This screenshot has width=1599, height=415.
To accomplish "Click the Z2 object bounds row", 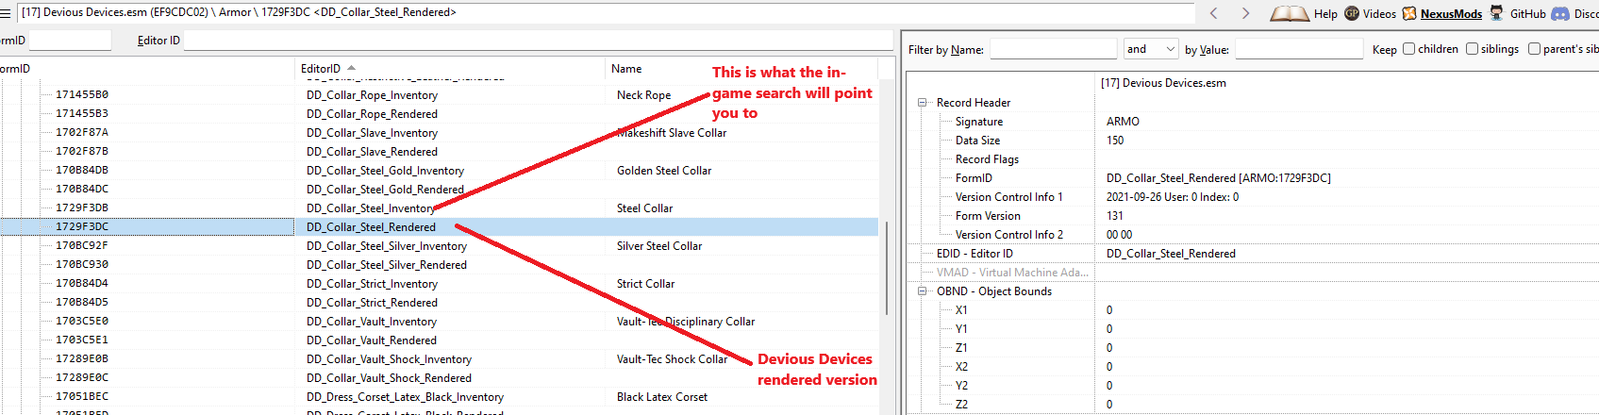I will coord(1253,405).
